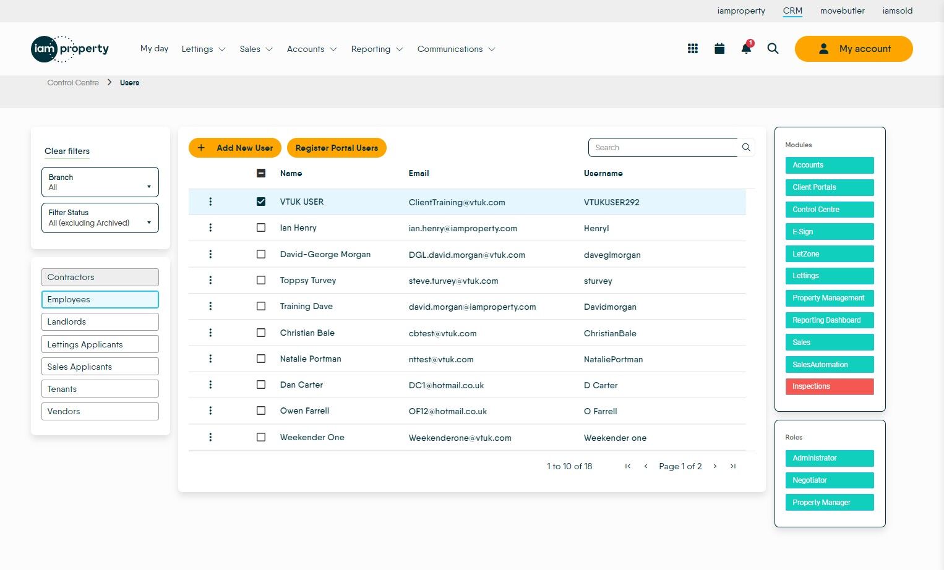
Task: Go to next page of users
Action: tap(715, 466)
